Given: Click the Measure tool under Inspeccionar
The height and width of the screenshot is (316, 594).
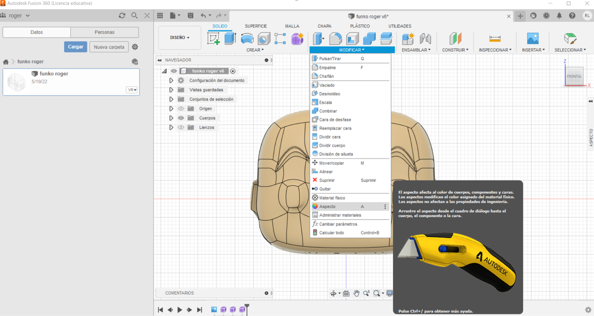Looking at the screenshot, I should pyautogui.click(x=495, y=38).
